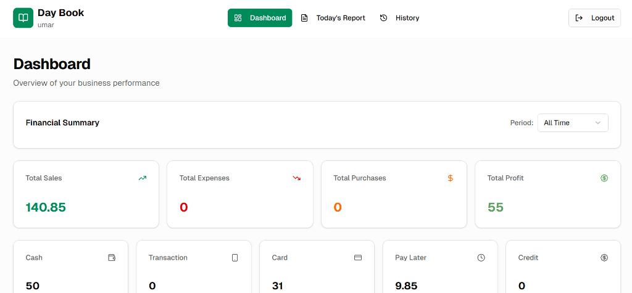The image size is (632, 293).
Task: Click the phone icon on Transaction card
Action: pos(235,258)
